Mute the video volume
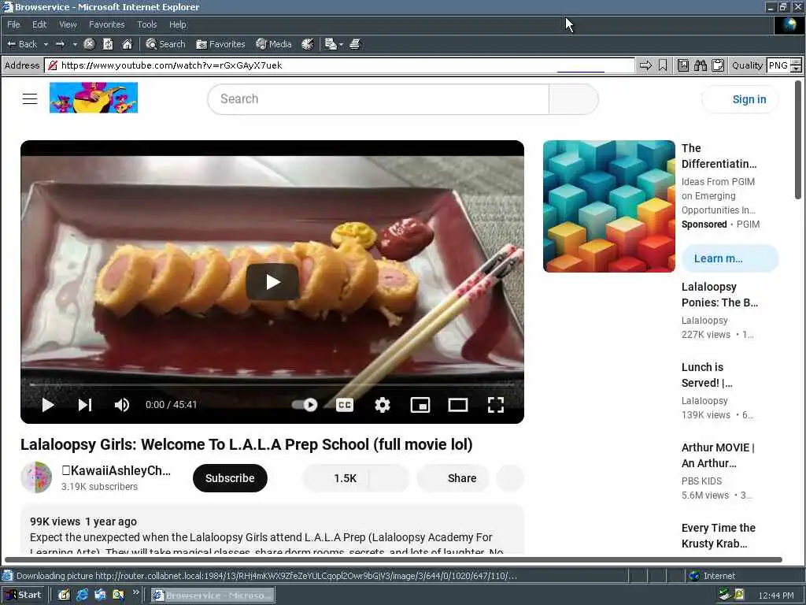 [122, 405]
